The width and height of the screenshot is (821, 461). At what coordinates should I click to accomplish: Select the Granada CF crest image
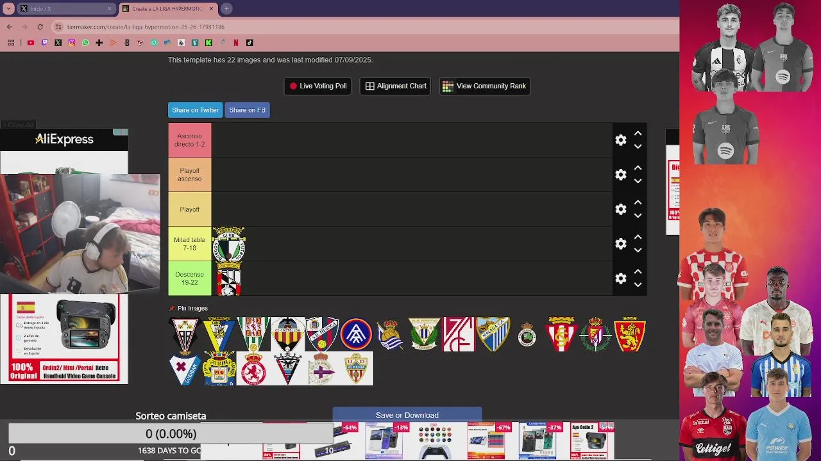459,334
